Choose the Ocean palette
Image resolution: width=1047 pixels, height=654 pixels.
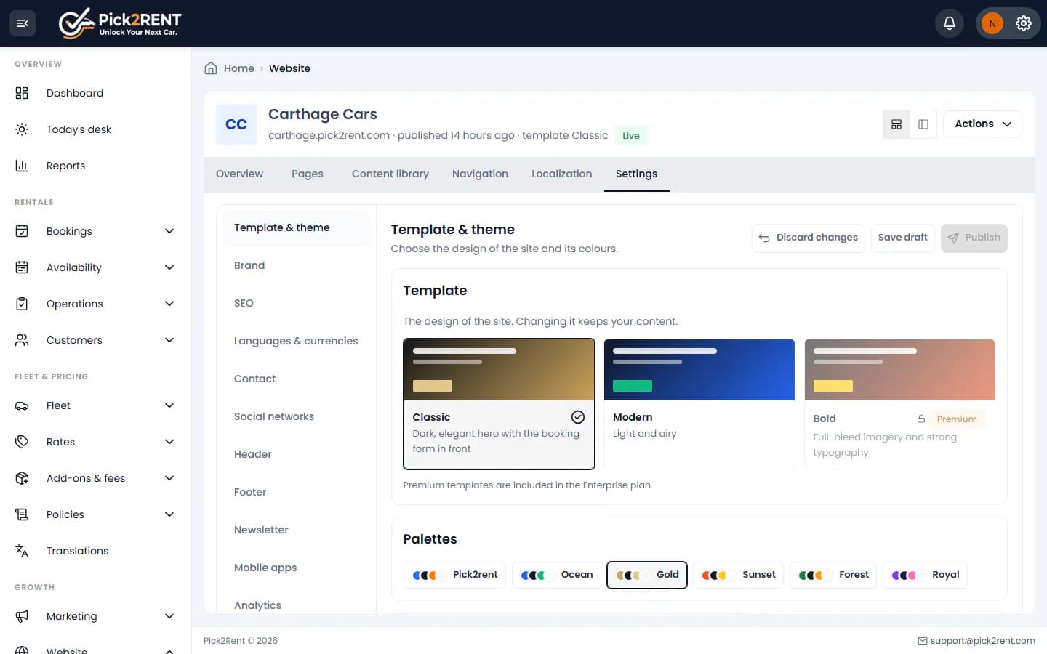click(557, 575)
